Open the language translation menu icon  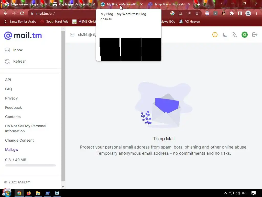pos(234,35)
